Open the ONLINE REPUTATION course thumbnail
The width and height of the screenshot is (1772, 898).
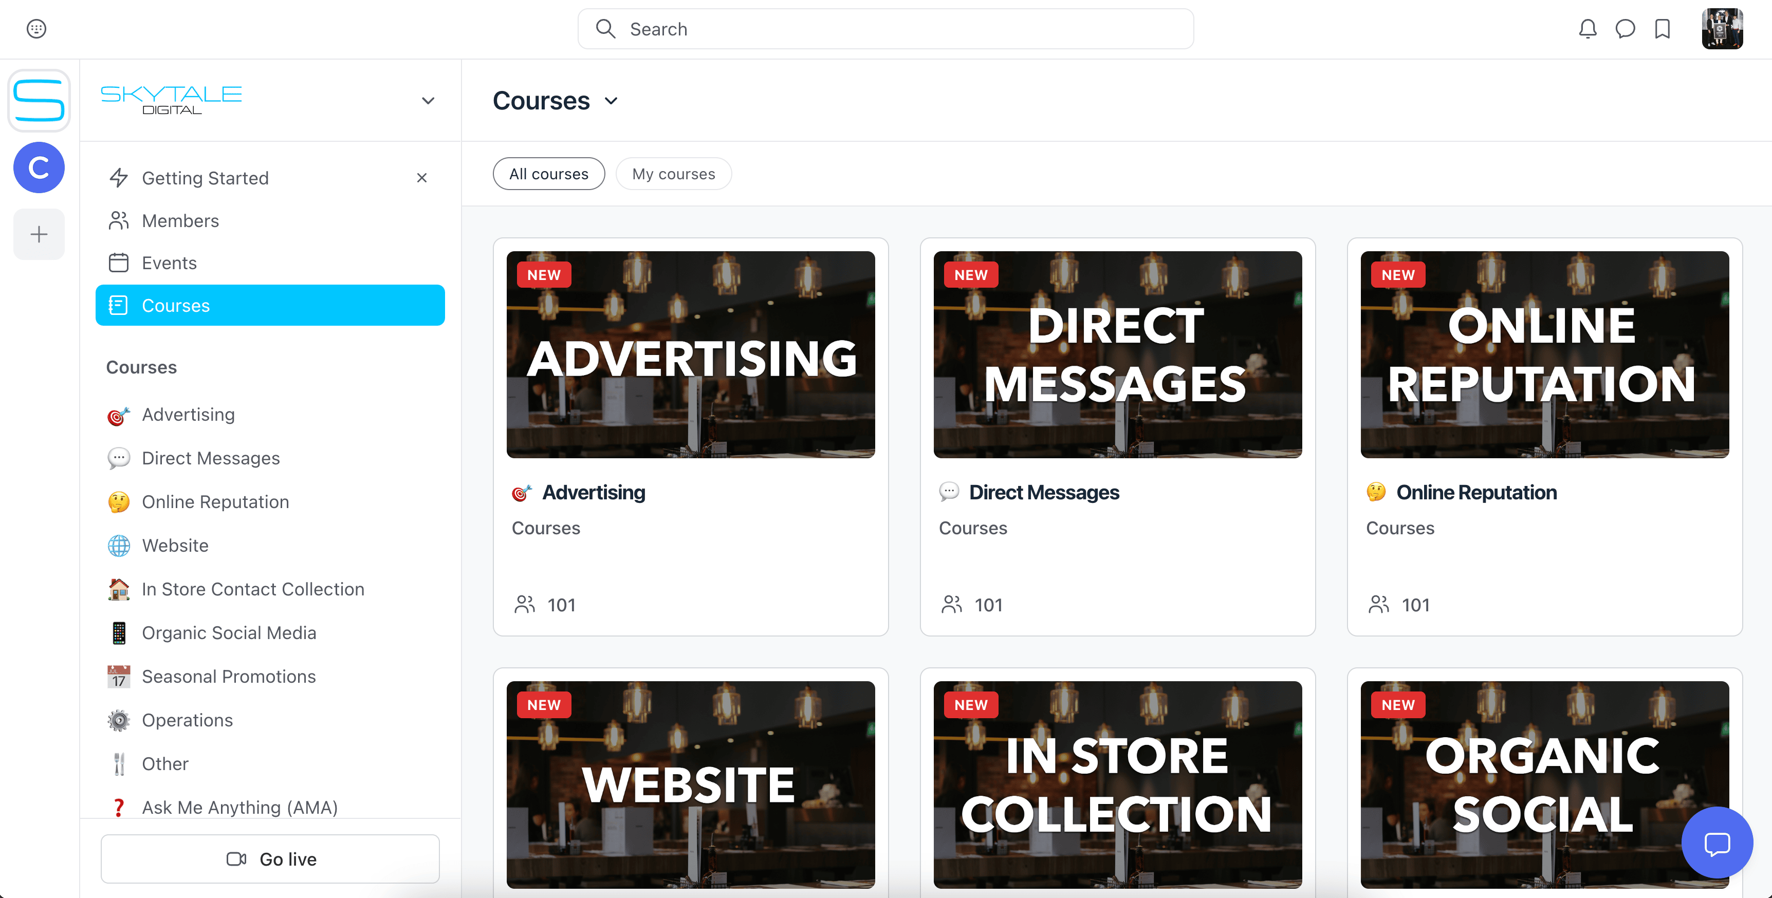click(1544, 355)
